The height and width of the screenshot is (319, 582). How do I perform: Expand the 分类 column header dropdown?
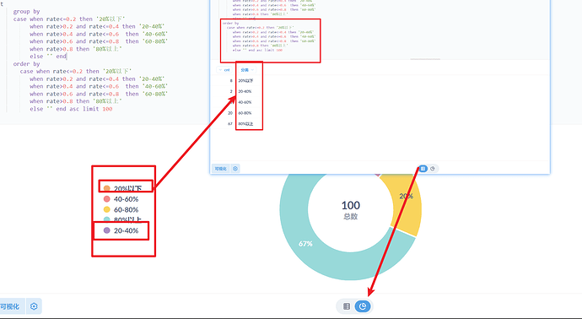tap(247, 70)
